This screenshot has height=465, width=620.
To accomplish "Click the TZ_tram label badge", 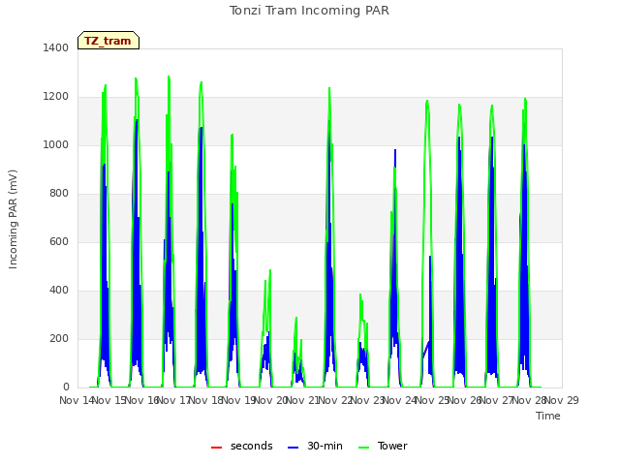I will point(108,41).
